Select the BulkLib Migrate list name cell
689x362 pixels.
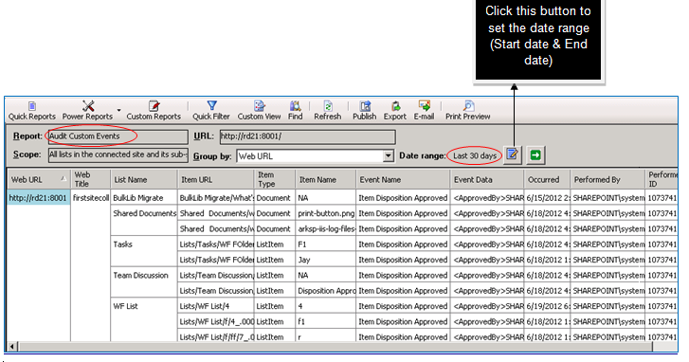click(x=144, y=198)
